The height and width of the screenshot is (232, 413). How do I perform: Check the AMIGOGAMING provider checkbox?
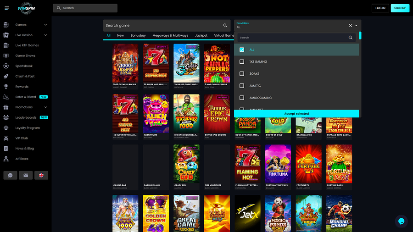[x=242, y=98]
